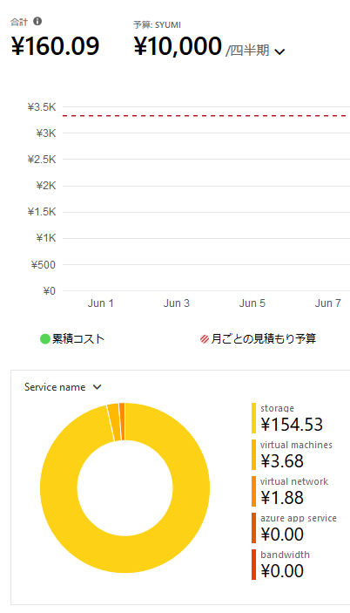Select the azure app service legend item

(294, 528)
